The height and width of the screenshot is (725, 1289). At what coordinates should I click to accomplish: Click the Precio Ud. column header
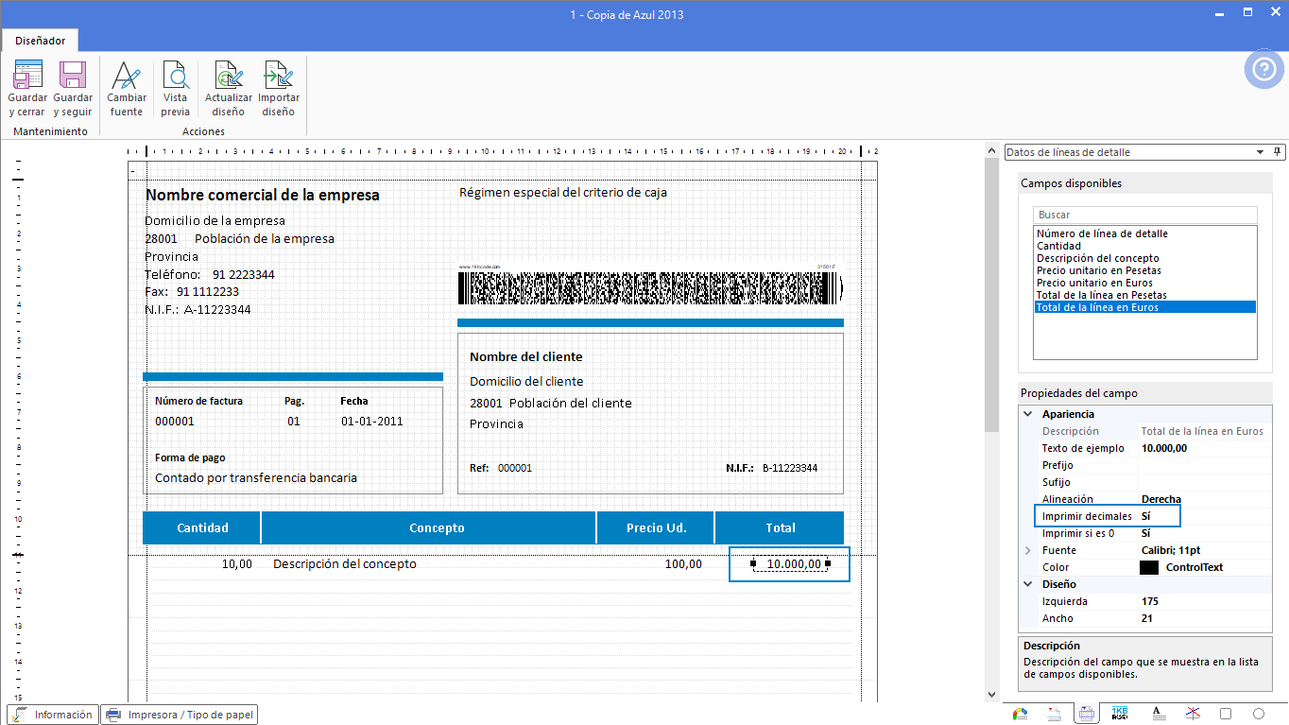coord(656,527)
